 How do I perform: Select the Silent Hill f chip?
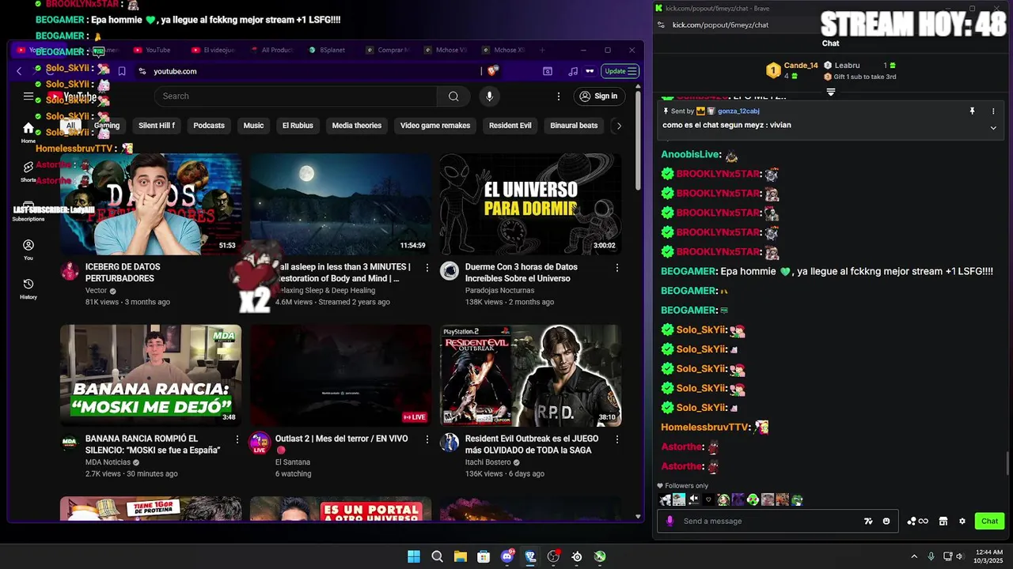157,126
